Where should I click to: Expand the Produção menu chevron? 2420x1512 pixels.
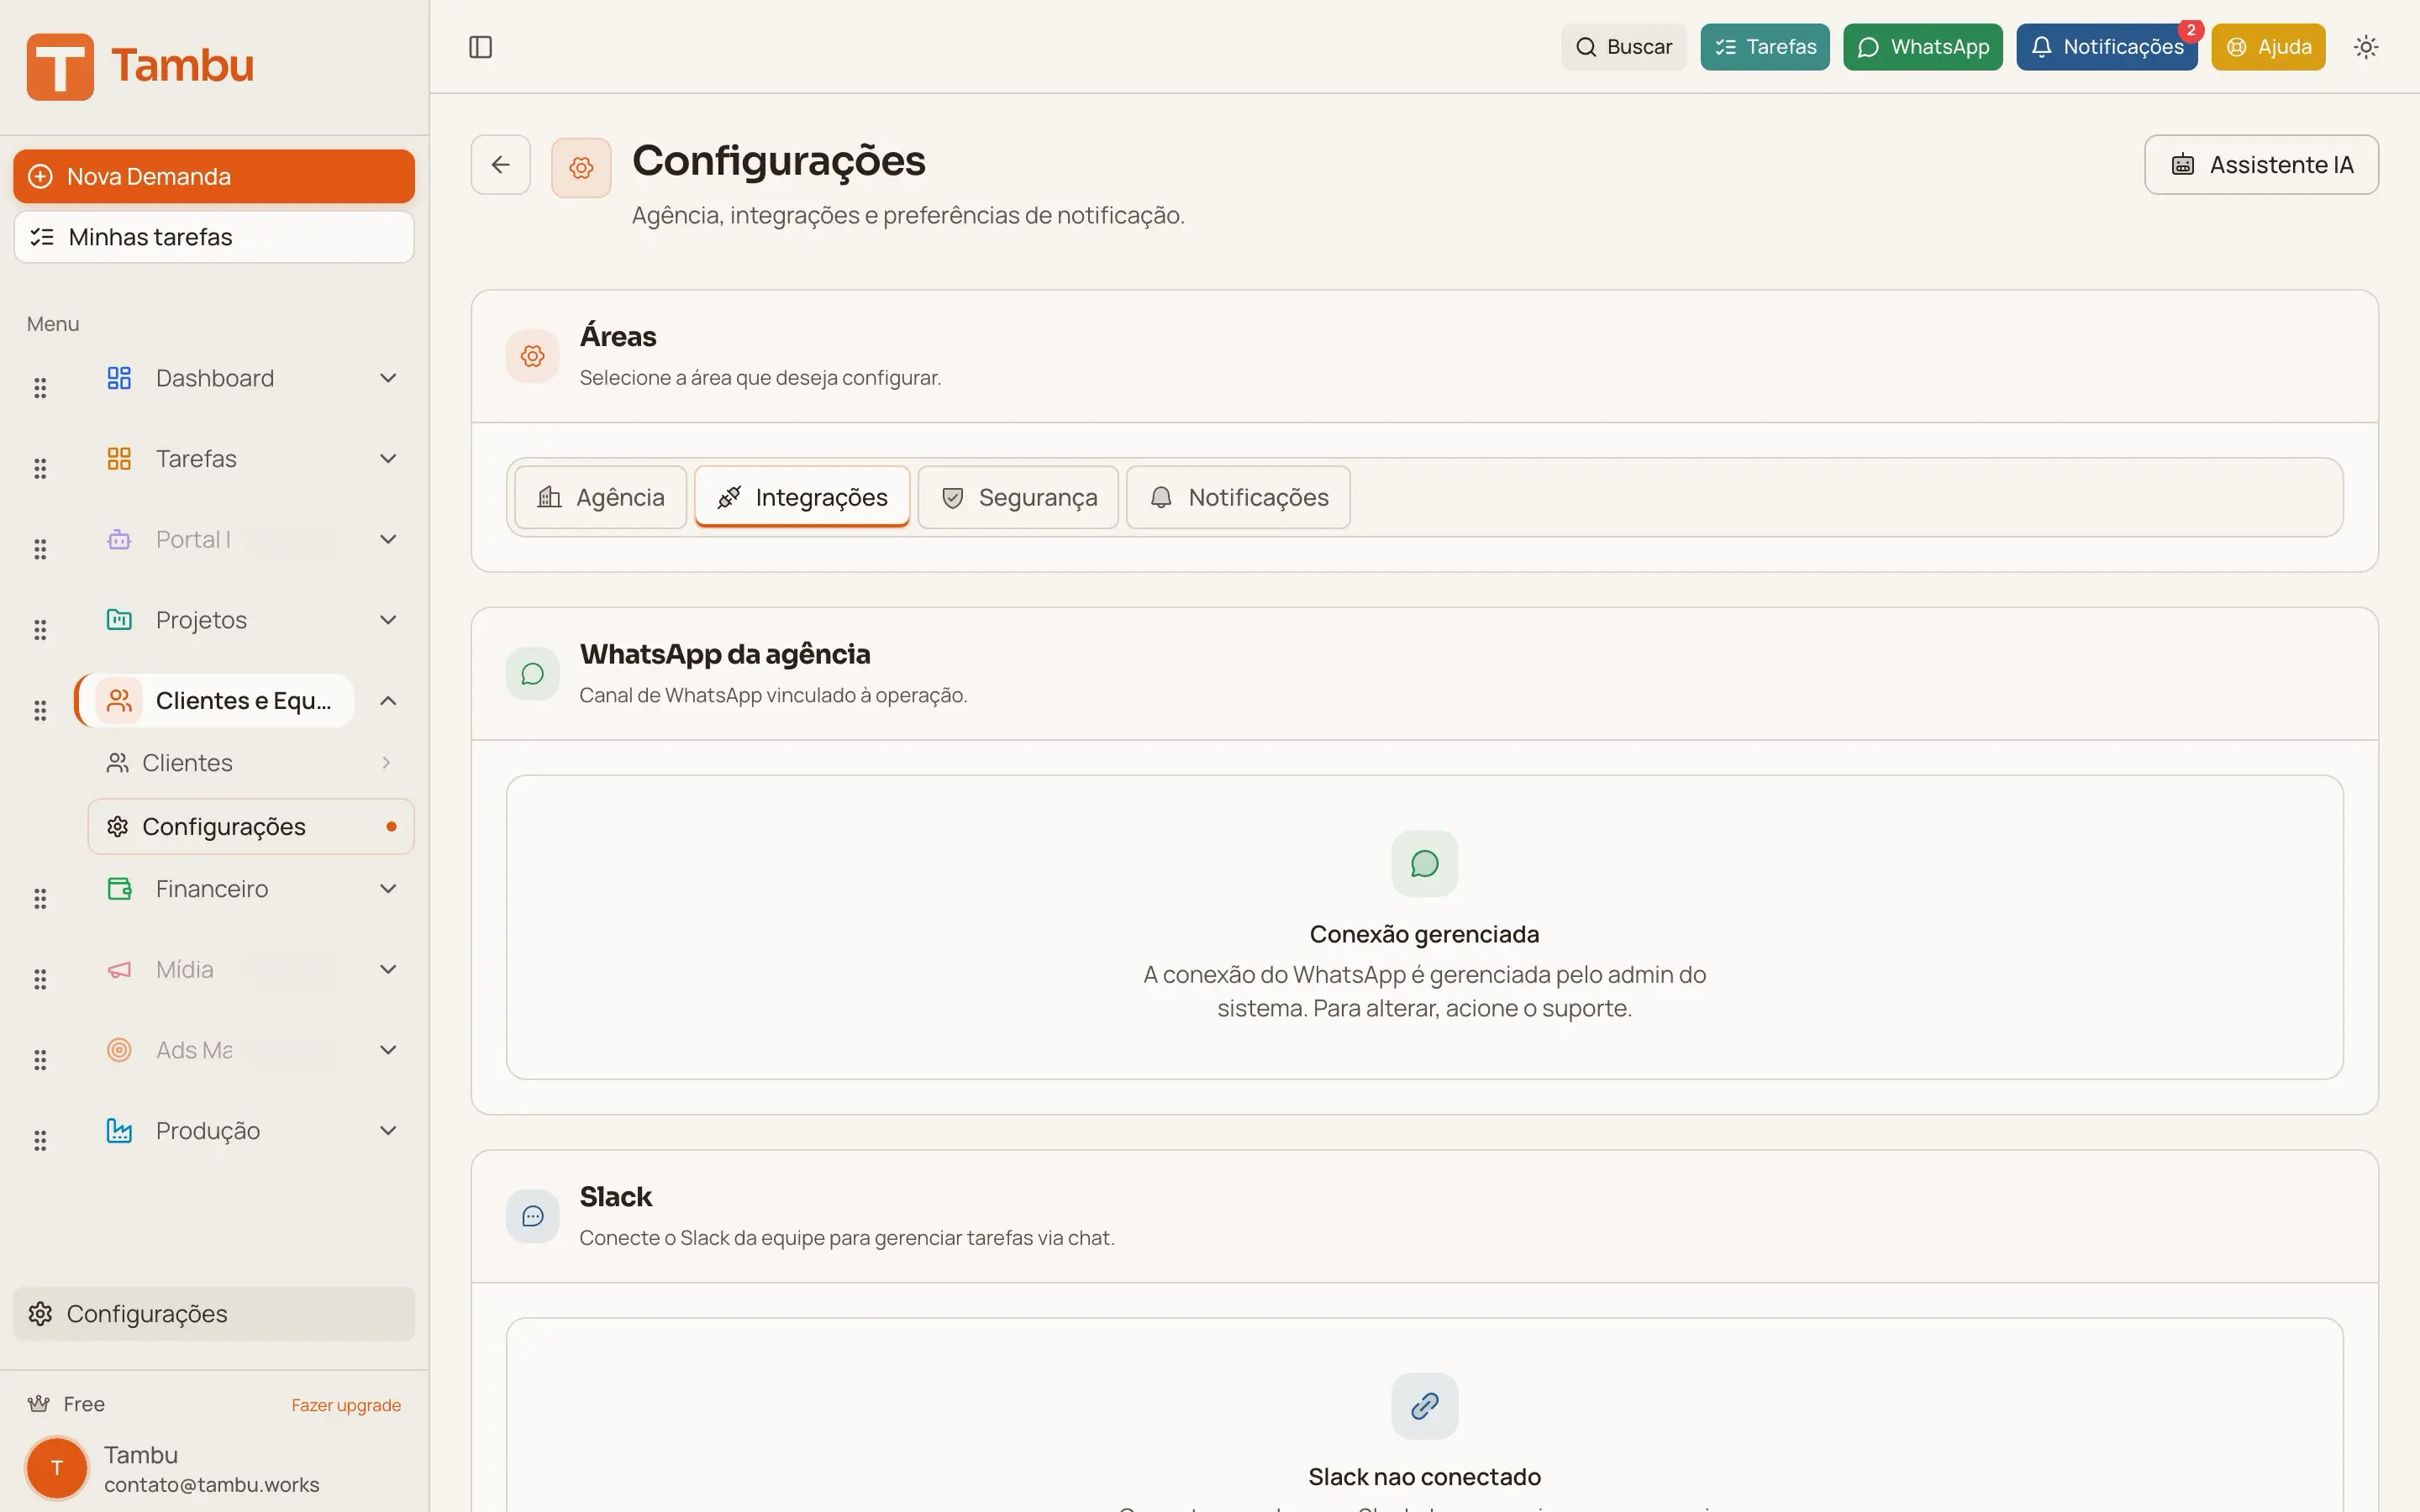[388, 1130]
